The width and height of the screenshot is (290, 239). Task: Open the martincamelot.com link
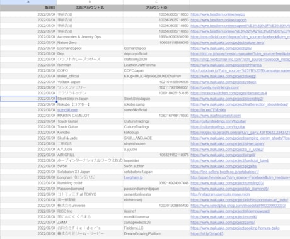[216, 116]
